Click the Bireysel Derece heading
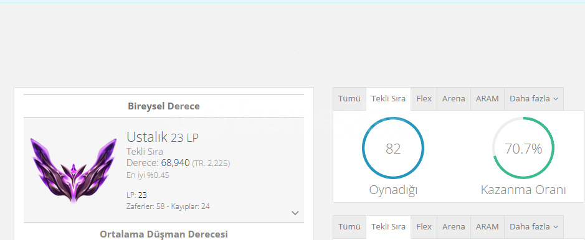Image resolution: width=585 pixels, height=240 pixels. 164,106
